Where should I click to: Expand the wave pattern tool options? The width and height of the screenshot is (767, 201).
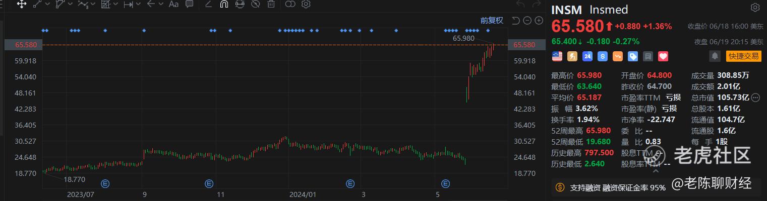click(x=93, y=4)
